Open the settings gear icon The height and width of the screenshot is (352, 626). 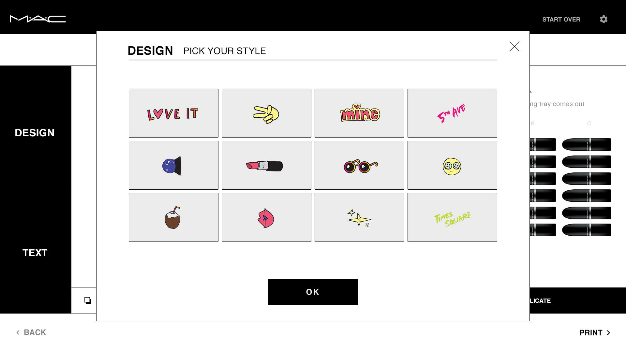pos(604,19)
